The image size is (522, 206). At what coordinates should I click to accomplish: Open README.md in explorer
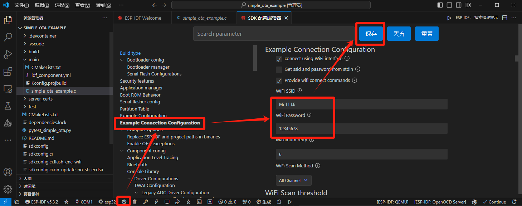[41, 138]
